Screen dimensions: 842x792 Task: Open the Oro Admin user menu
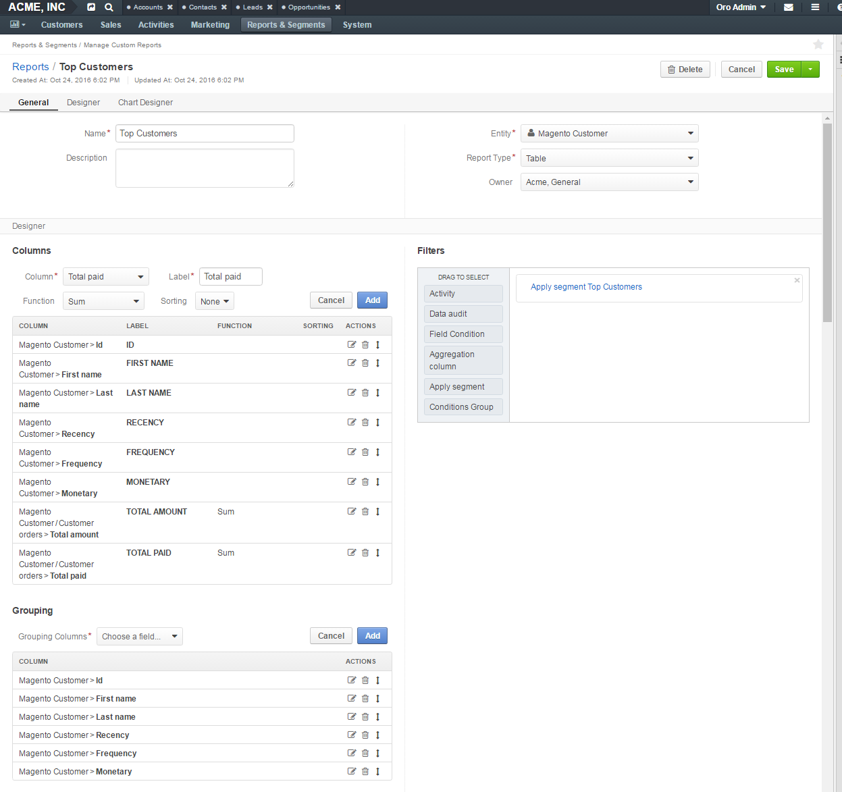[741, 7]
